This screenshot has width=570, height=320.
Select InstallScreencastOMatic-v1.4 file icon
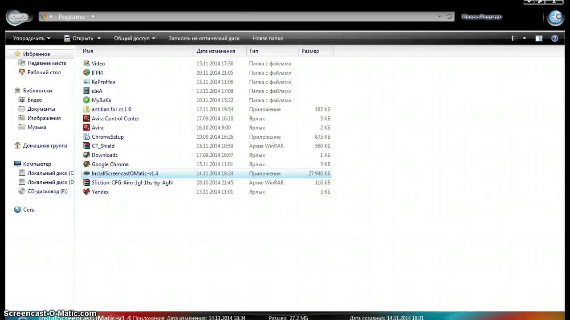pos(86,173)
